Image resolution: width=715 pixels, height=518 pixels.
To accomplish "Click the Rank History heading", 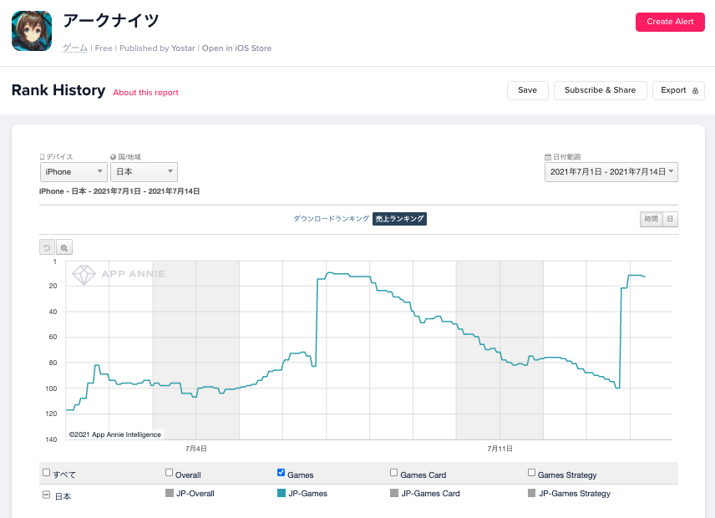I will click(58, 90).
